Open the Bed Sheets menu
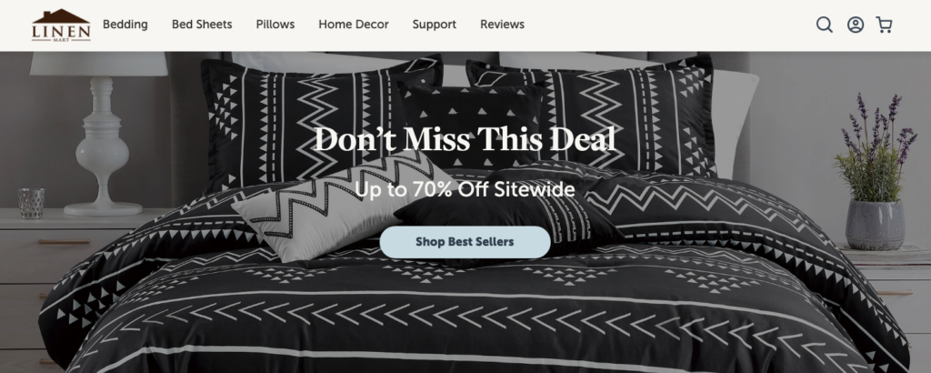The image size is (931, 373). pyautogui.click(x=202, y=25)
